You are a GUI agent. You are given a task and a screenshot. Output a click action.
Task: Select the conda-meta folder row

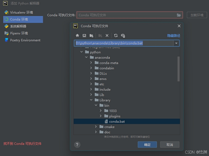coord(127,63)
